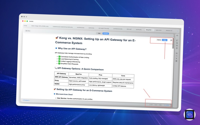The width and height of the screenshot is (200, 125).
Task: Click 'Centralized Authentication & Rate Limiting' bullet
Action: (x=75, y=57)
